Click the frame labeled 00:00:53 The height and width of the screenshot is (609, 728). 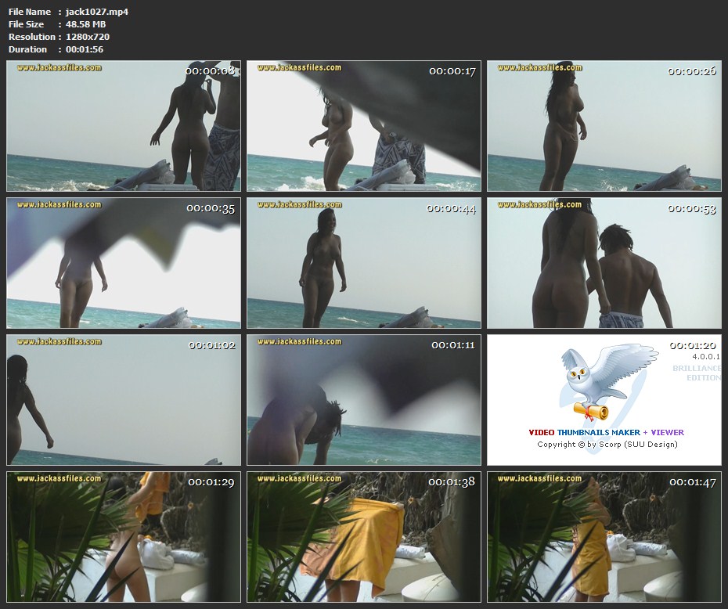tap(604, 263)
